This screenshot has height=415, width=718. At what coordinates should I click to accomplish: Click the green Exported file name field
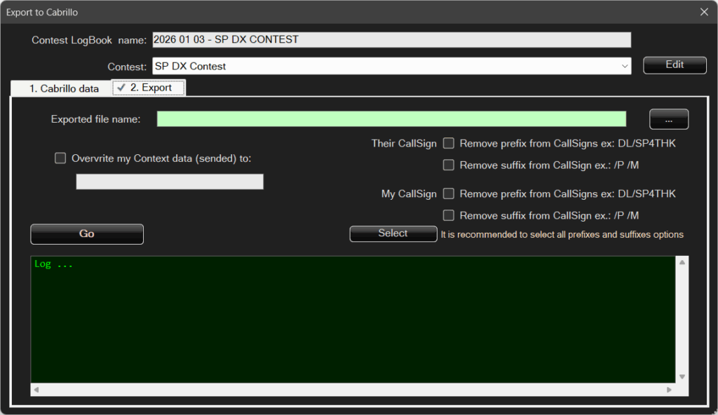(391, 119)
